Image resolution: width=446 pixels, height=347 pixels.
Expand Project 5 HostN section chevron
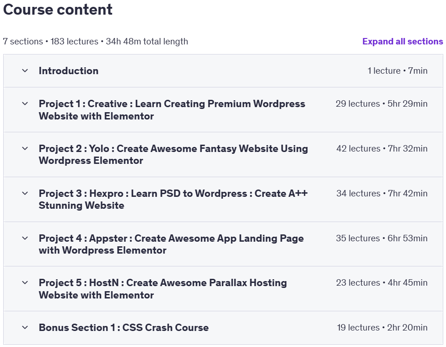coord(25,282)
